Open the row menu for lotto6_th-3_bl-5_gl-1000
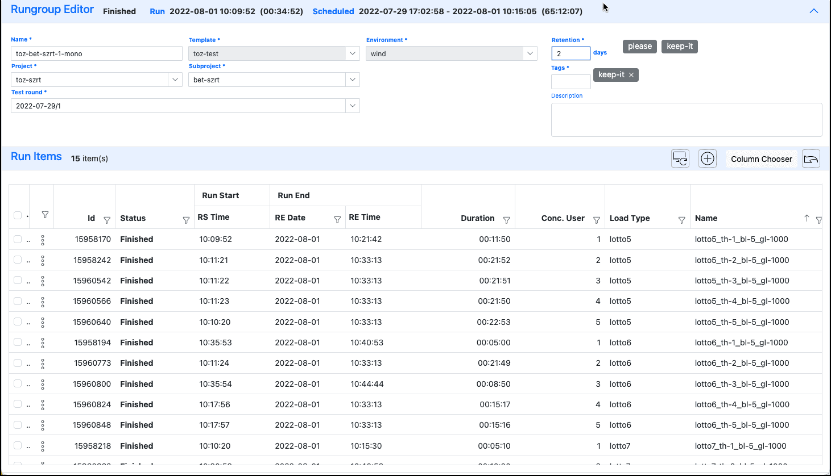 pos(43,385)
